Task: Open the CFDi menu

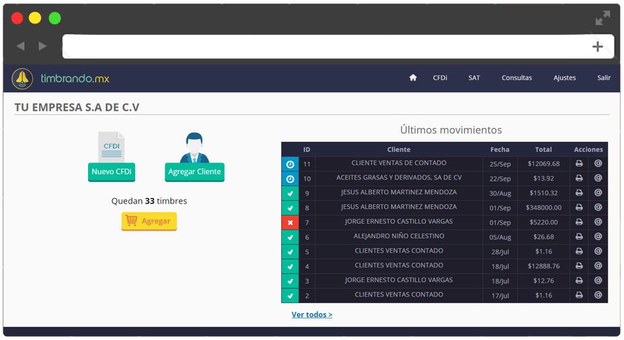Action: [x=440, y=78]
